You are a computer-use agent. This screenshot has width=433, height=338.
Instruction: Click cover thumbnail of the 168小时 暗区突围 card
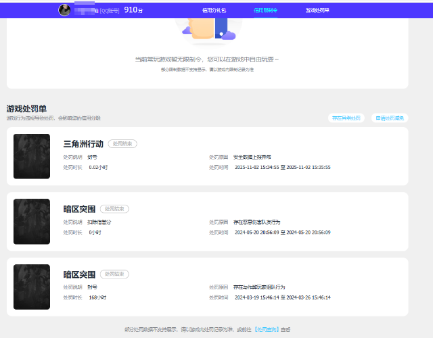tap(32, 287)
